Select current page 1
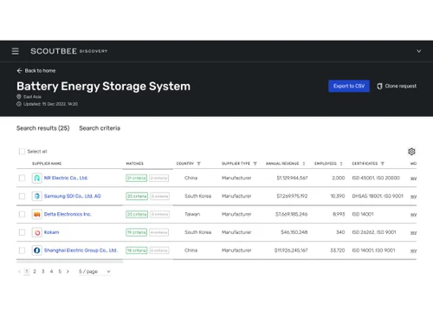This screenshot has height=325, width=433. [27, 271]
